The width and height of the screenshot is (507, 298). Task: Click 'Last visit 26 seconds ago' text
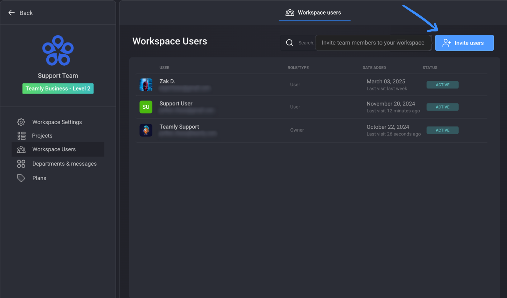coord(394,134)
